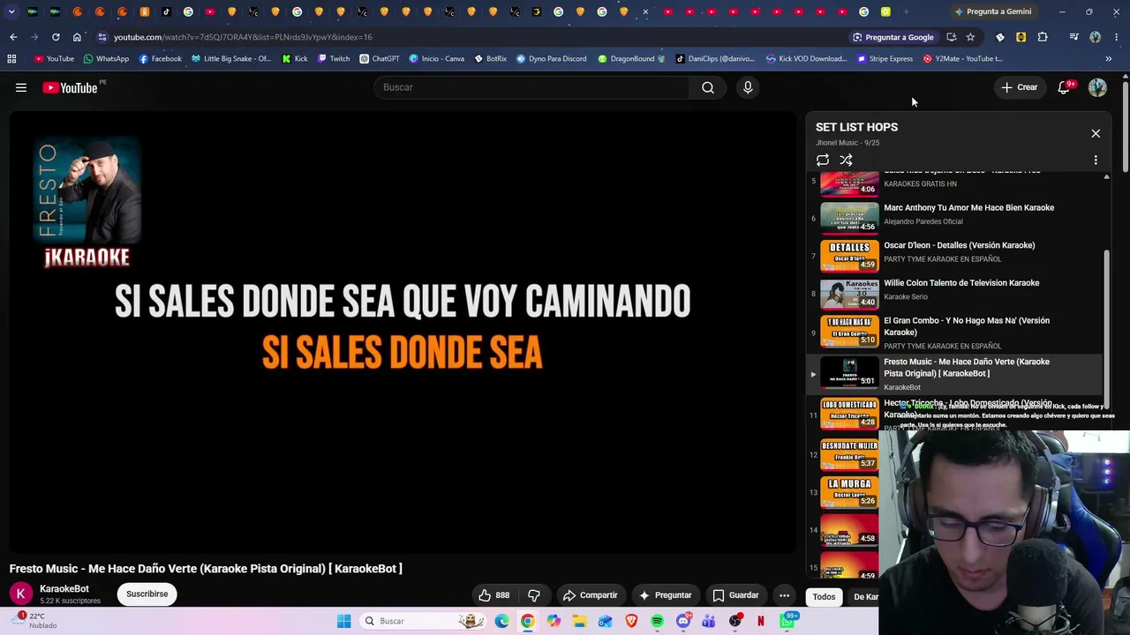The image size is (1130, 635).
Task: Show more bookmarks with the chevron
Action: point(1109,59)
